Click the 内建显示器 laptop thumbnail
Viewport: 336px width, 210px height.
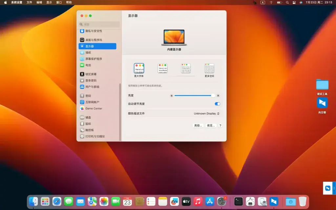174,37
